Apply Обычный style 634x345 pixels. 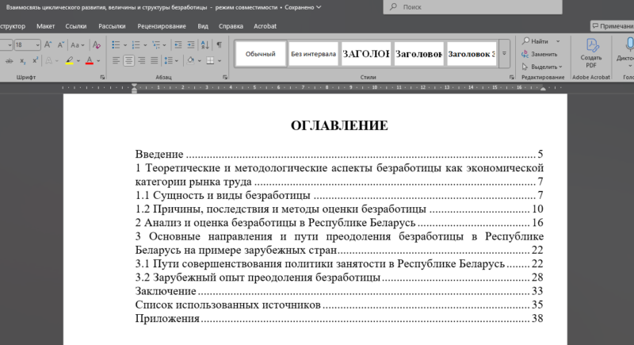tap(261, 54)
